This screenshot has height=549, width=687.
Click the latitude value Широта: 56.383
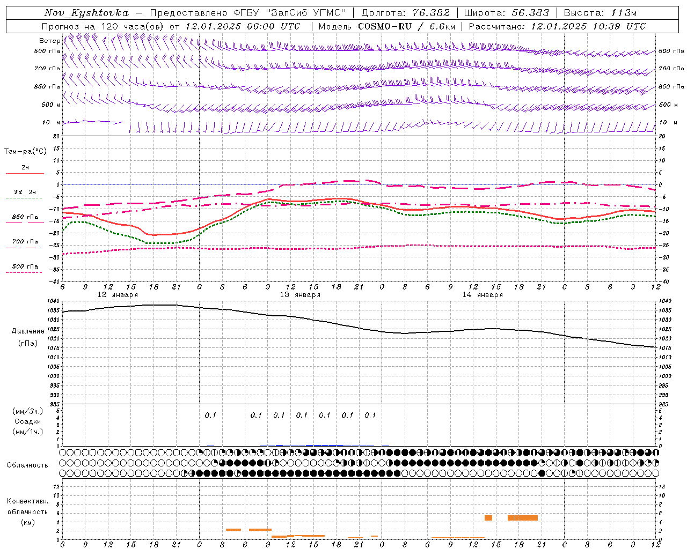tap(506, 13)
